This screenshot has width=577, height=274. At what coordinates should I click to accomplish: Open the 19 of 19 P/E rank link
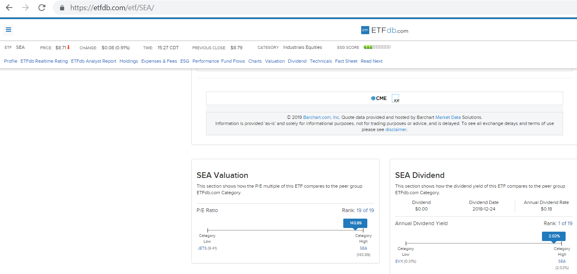(x=365, y=210)
